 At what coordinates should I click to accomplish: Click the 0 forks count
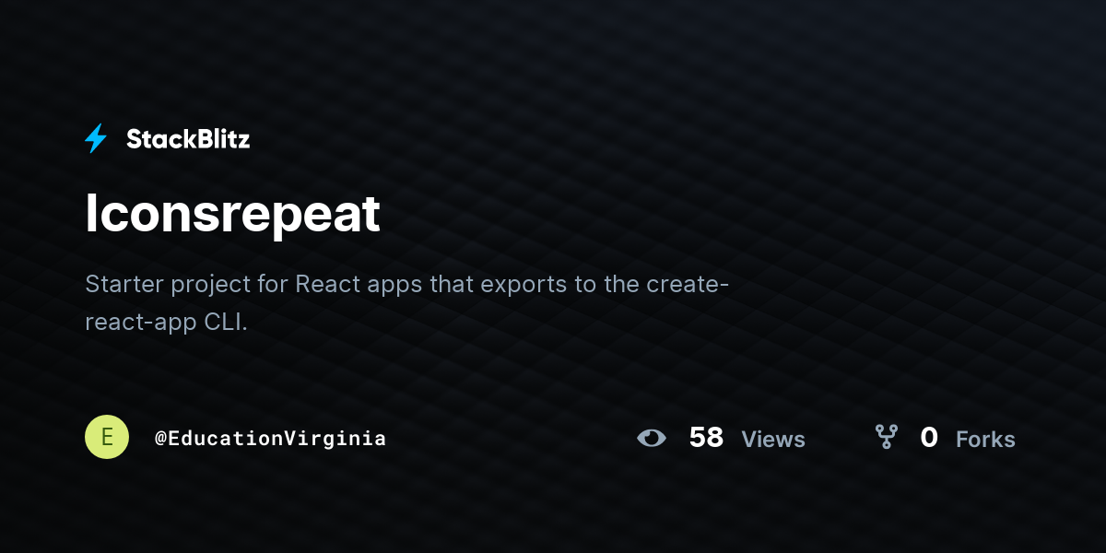[x=929, y=438]
